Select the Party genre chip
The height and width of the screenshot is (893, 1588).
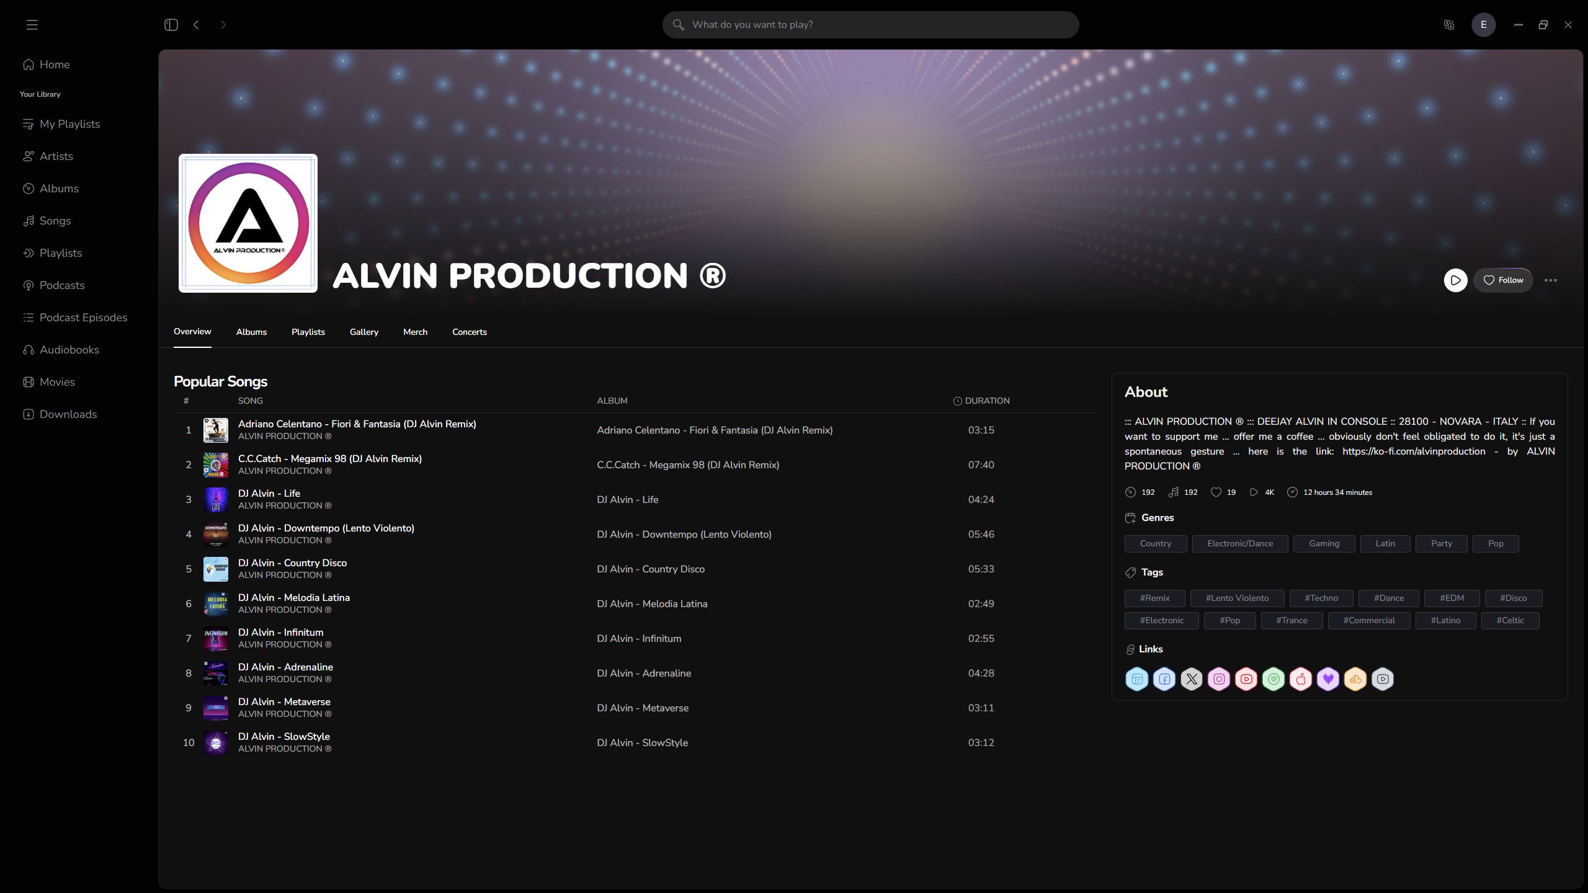point(1442,544)
